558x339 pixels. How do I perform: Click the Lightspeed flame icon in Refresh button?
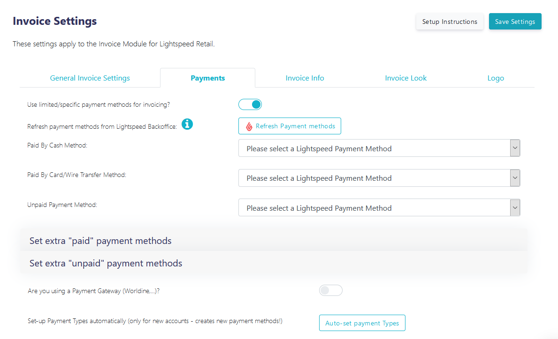(249, 126)
